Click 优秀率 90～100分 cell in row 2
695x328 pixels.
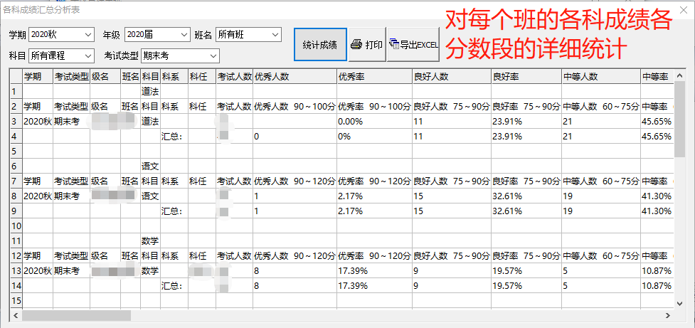374,107
